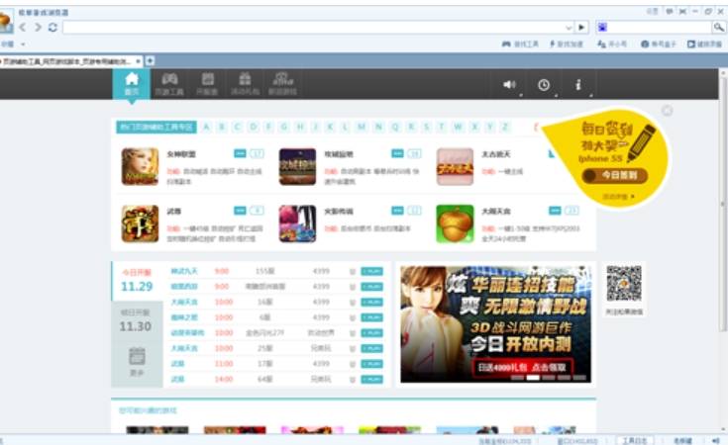Expand the address bar history dropdown
728x445 pixels.
[x=569, y=28]
